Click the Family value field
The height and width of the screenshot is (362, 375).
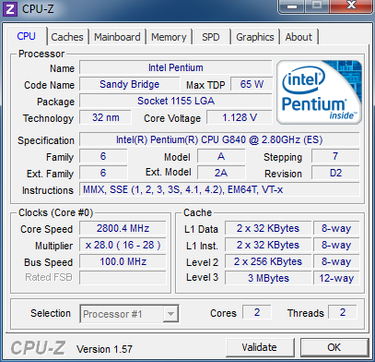(x=103, y=156)
